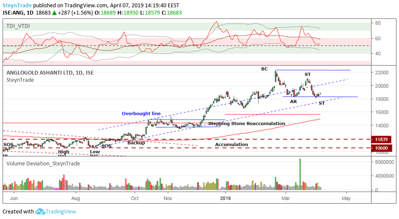The height and width of the screenshot is (219, 399).
Task: Click the 10600 red price tag
Action: click(x=381, y=148)
